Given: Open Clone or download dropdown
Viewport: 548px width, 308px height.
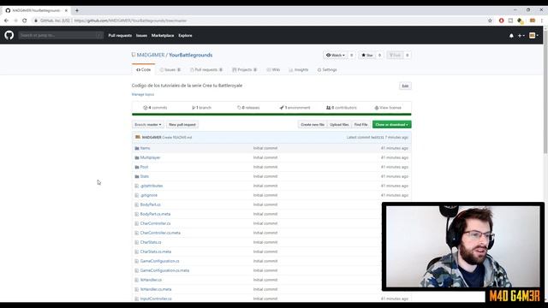Looking at the screenshot, I should point(392,125).
